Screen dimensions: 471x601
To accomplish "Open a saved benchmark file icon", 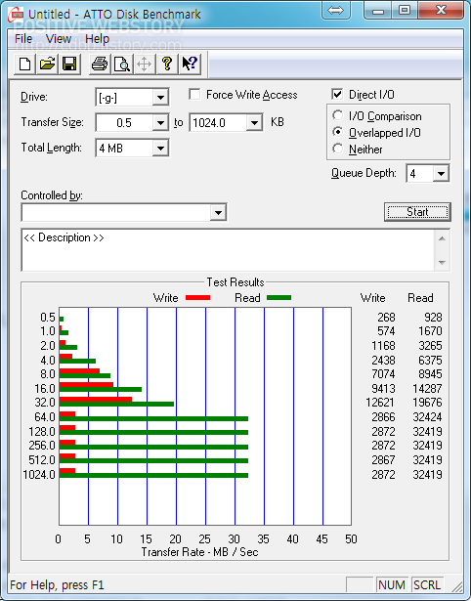I will pyautogui.click(x=47, y=64).
